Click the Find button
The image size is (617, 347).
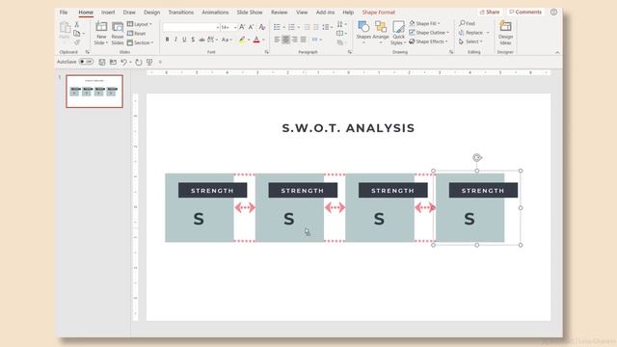point(467,23)
